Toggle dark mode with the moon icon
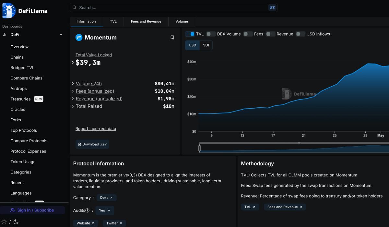This screenshot has height=227, width=389. pyautogui.click(x=16, y=222)
